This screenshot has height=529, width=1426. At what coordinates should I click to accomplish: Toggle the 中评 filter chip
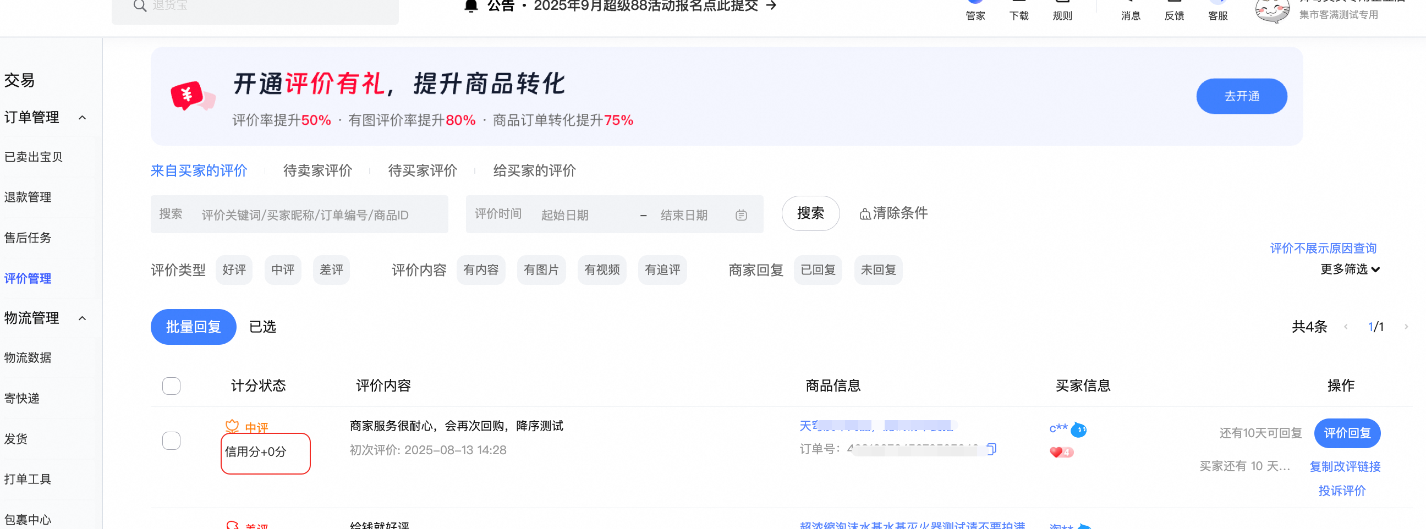[283, 270]
